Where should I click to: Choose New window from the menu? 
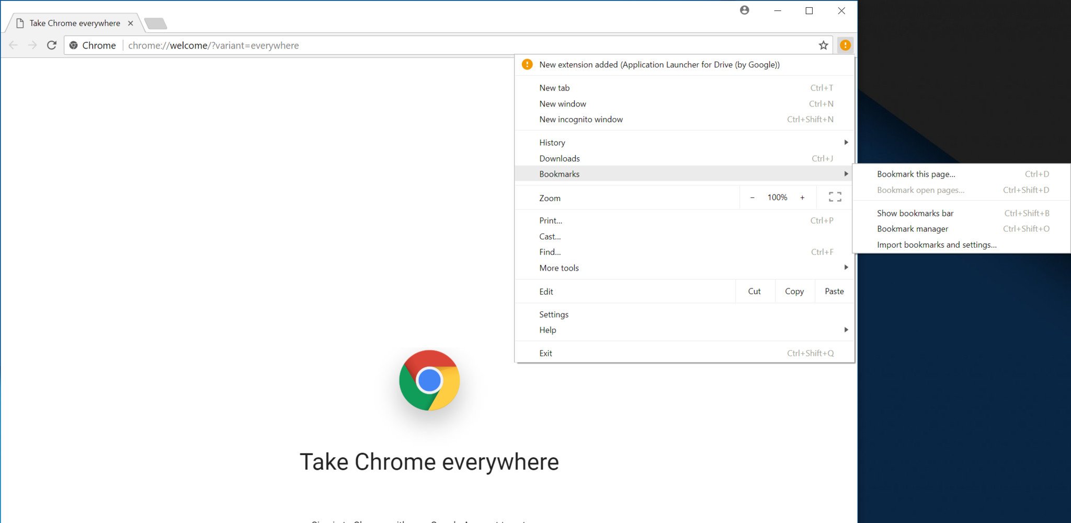pyautogui.click(x=685, y=103)
